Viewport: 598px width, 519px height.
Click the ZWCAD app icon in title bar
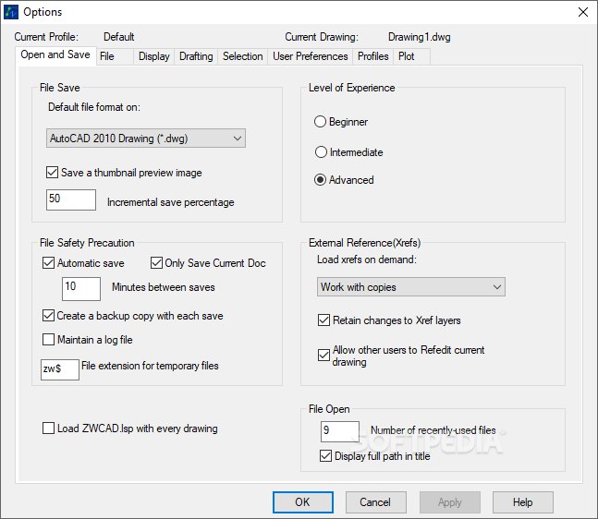coord(11,12)
